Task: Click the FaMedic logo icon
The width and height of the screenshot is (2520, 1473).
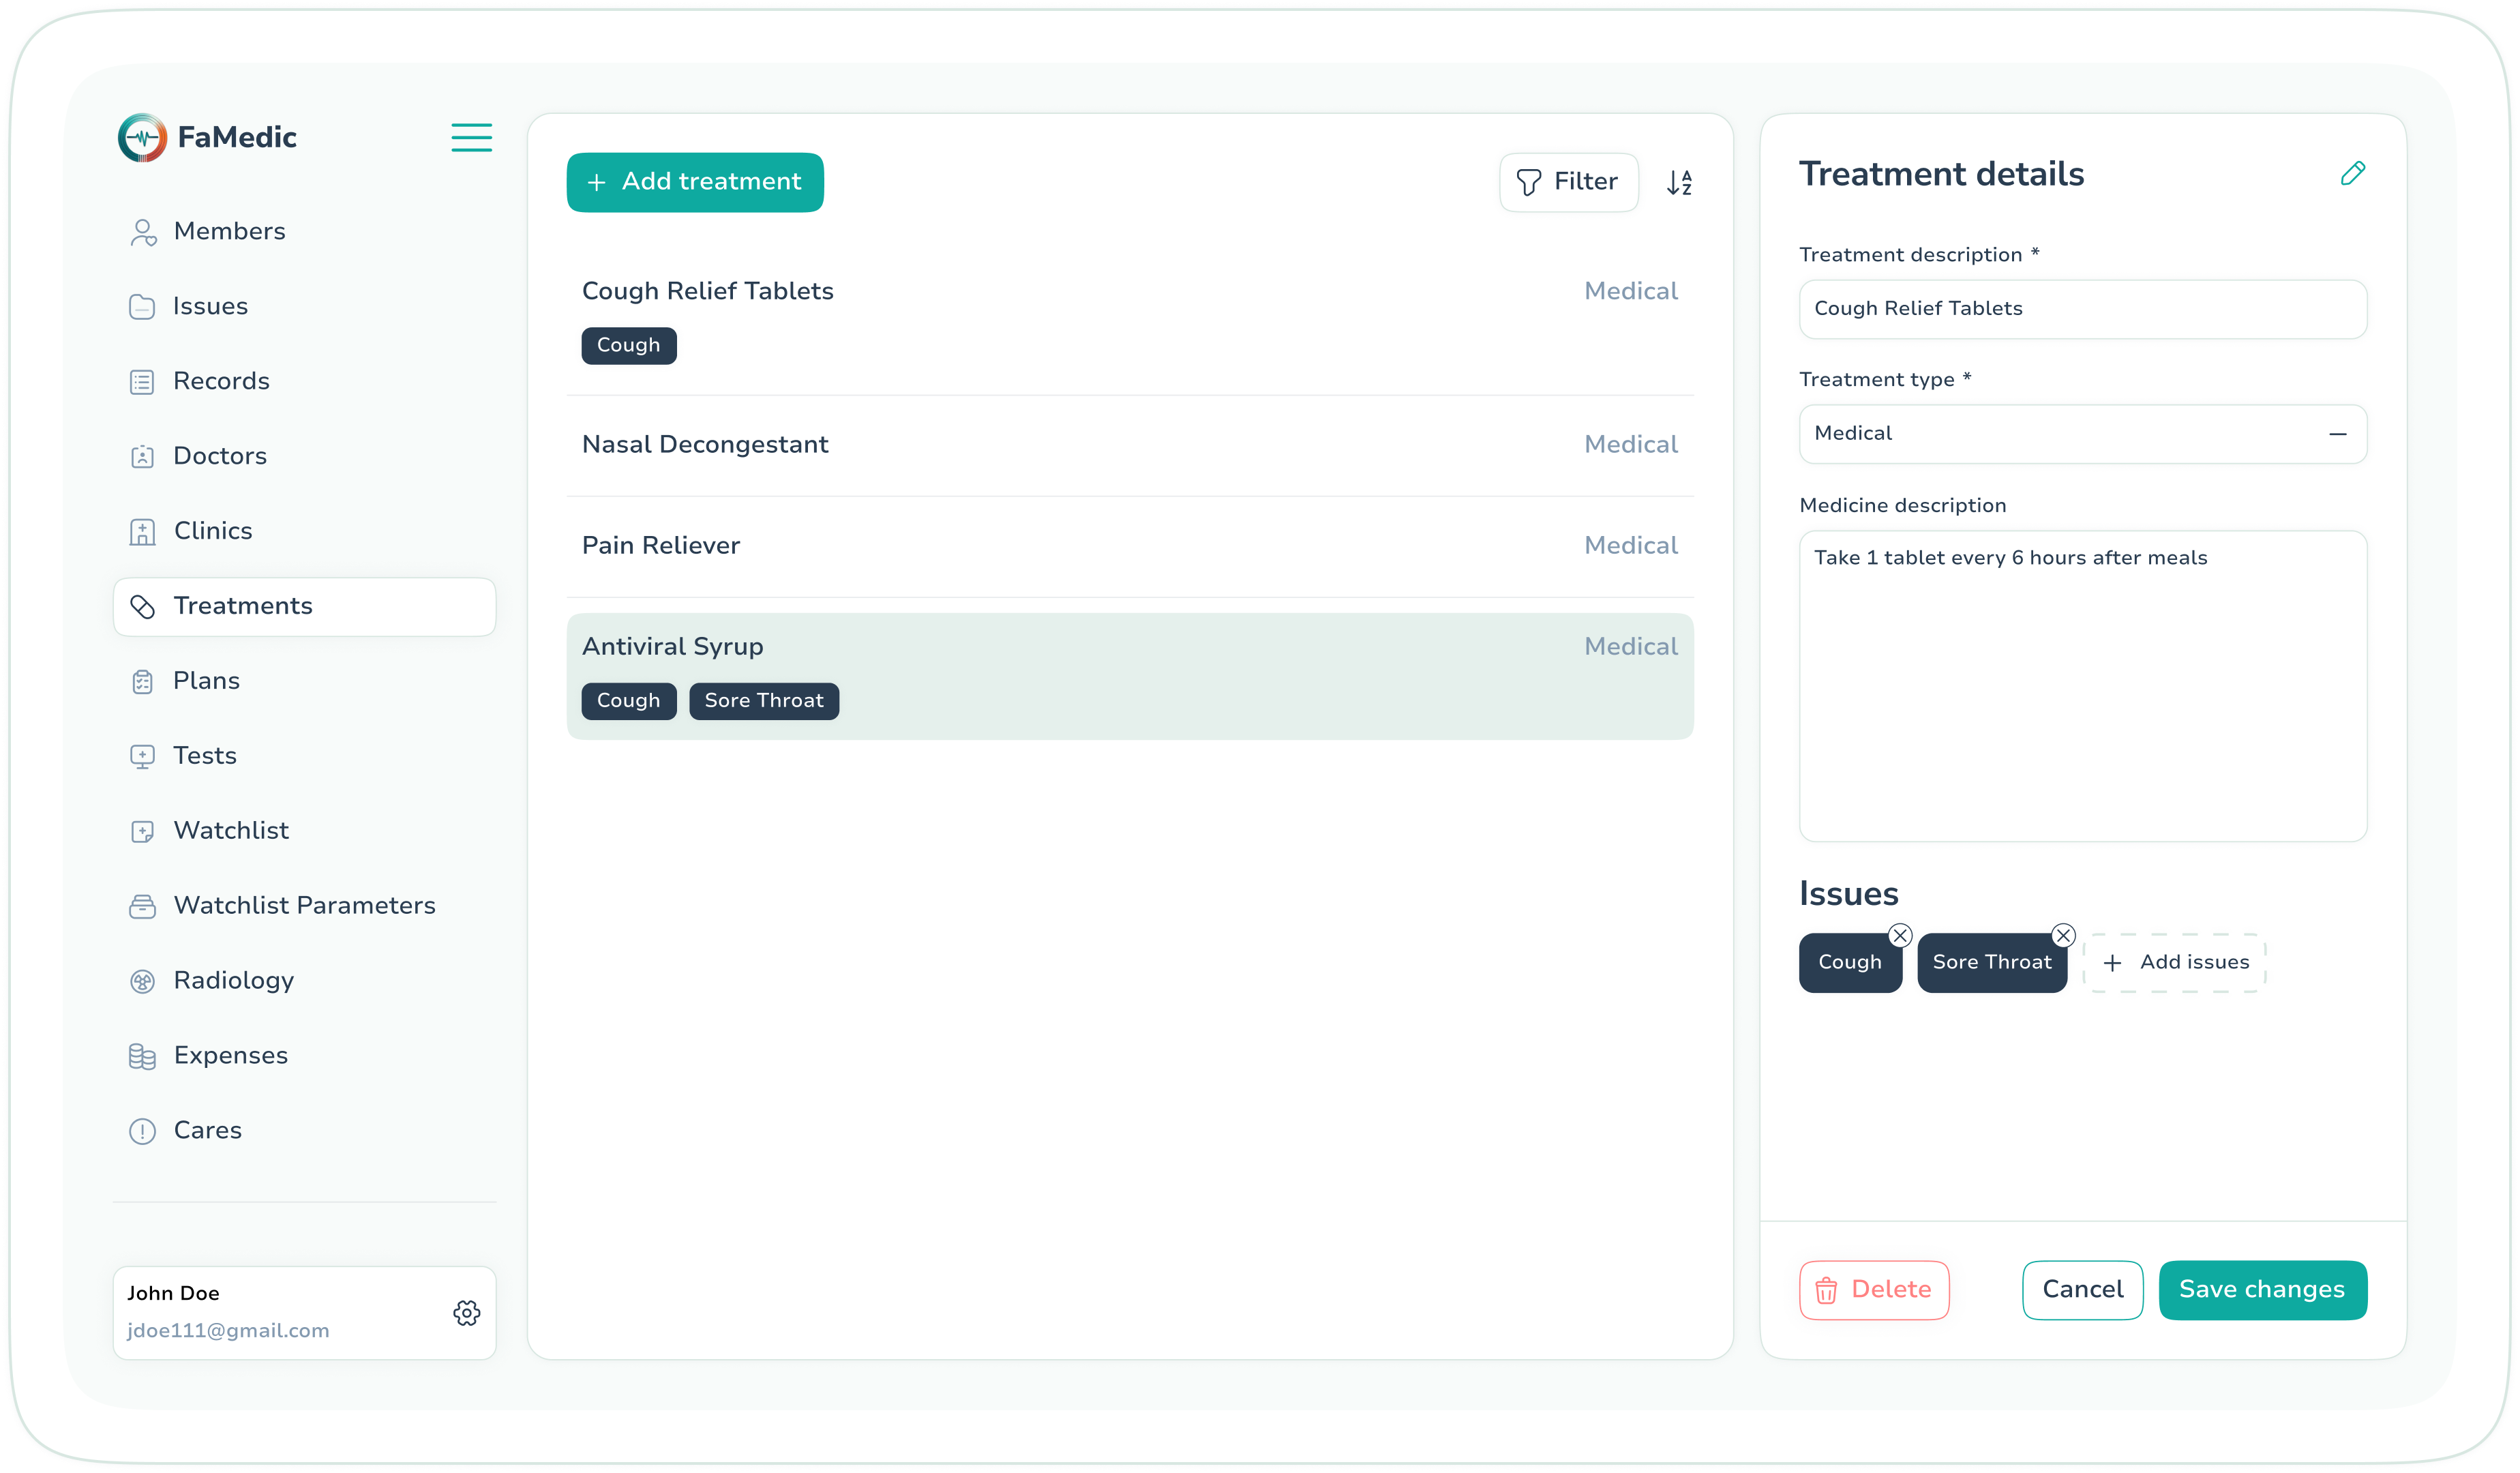Action: click(142, 138)
